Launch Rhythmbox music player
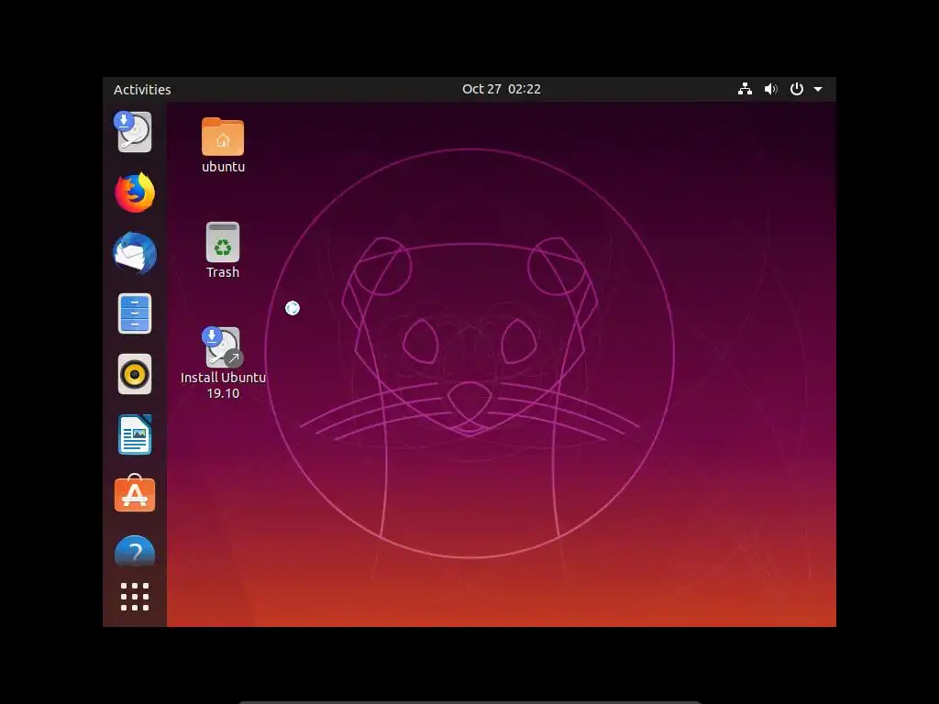The image size is (939, 704). click(135, 374)
